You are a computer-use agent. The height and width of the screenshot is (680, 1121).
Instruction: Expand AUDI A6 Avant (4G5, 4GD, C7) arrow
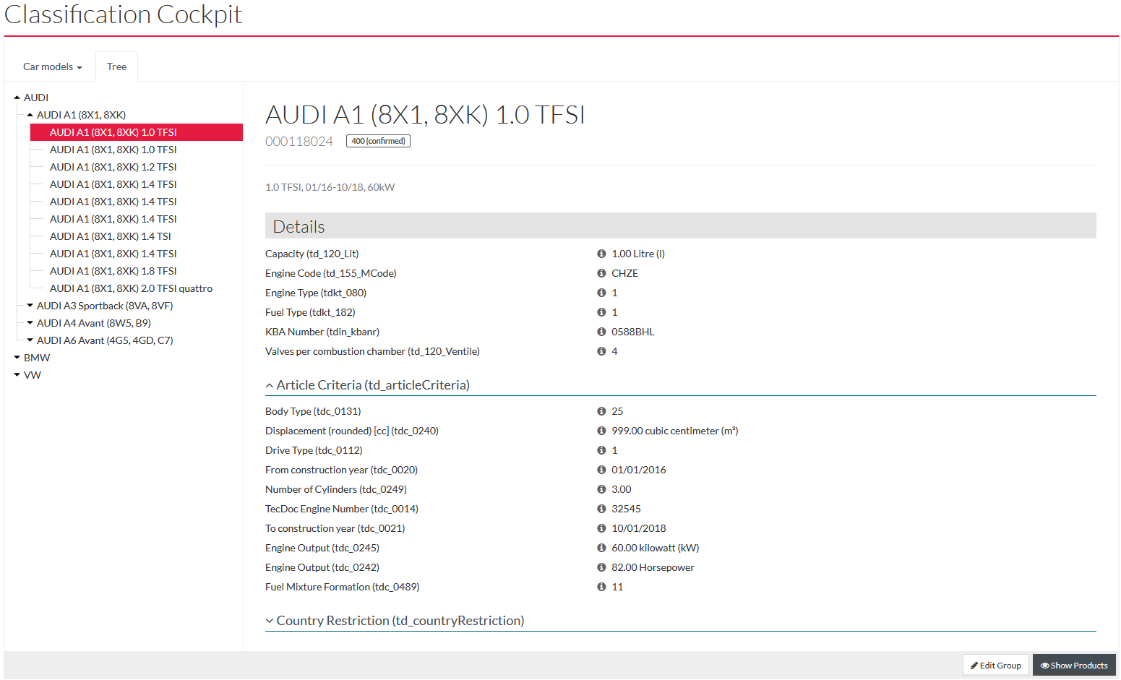click(x=30, y=340)
